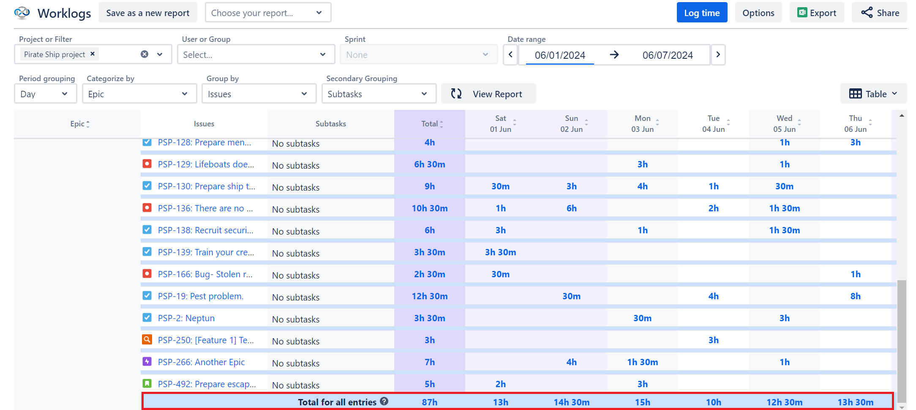This screenshot has height=410, width=916.
Task: Click Save as a new report
Action: pos(147,12)
